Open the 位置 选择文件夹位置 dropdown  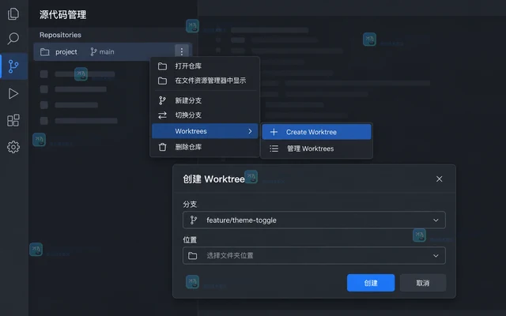click(x=314, y=256)
